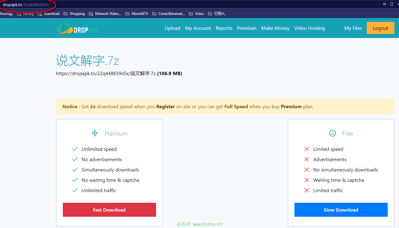Image resolution: width=399 pixels, height=228 pixels.
Task: Click the Free plan heading
Action: coord(347,133)
